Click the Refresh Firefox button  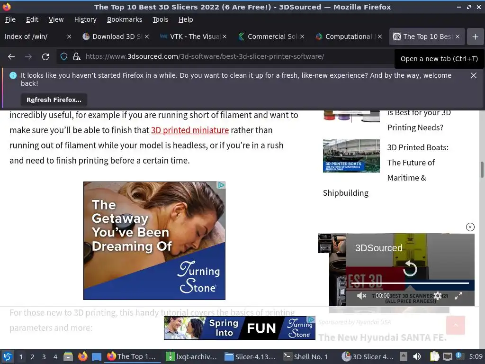point(54,100)
